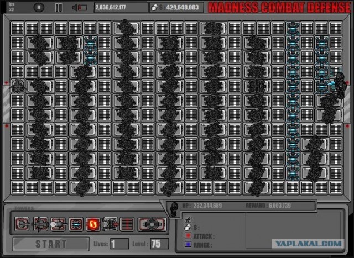Viewport: 354px width, 258px height.
Task: Select the red swirl fire tower
Action: coord(93,224)
